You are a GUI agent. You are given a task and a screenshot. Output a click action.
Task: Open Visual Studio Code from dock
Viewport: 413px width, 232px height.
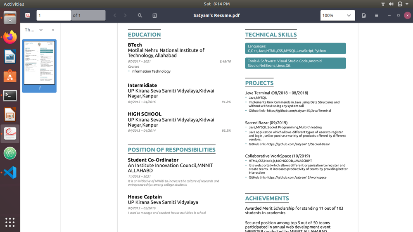point(10,173)
